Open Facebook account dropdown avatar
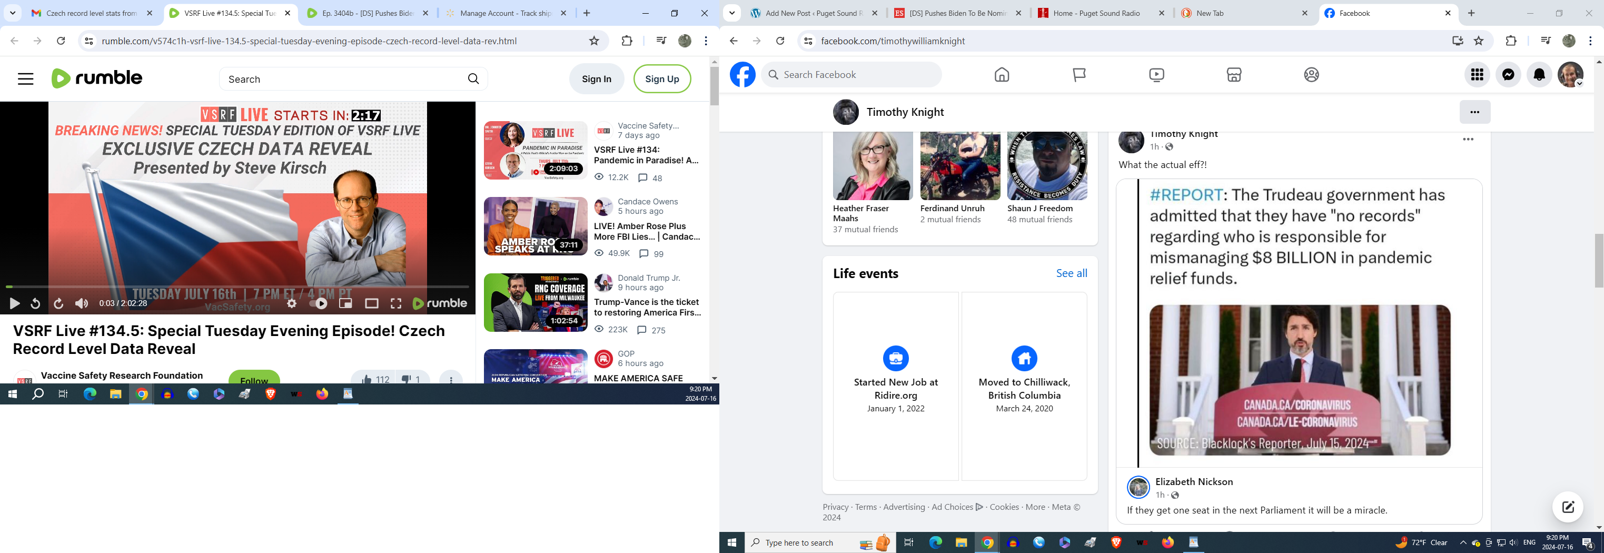Viewport: 1604px width, 553px height. click(1570, 75)
